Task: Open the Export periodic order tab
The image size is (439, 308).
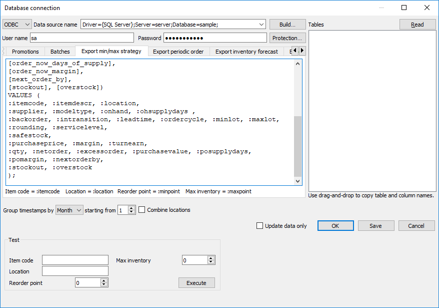Action: click(178, 52)
